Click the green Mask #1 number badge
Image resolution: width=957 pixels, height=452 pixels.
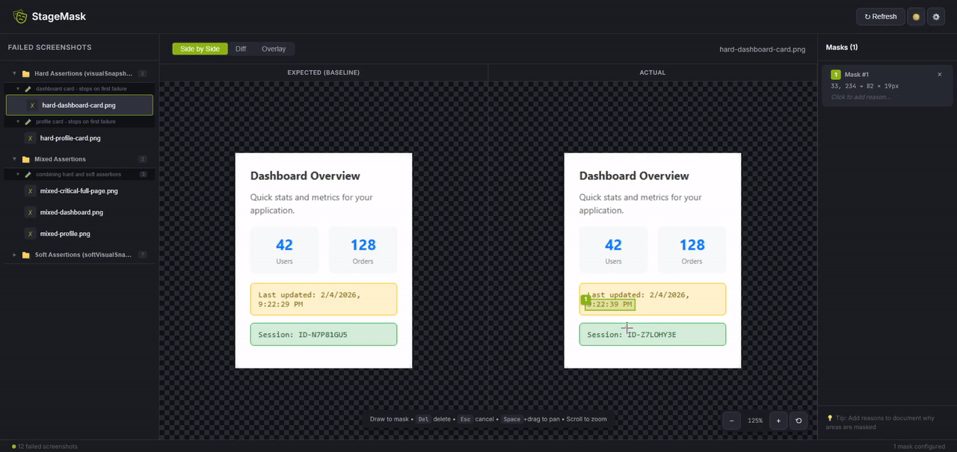[x=836, y=75]
